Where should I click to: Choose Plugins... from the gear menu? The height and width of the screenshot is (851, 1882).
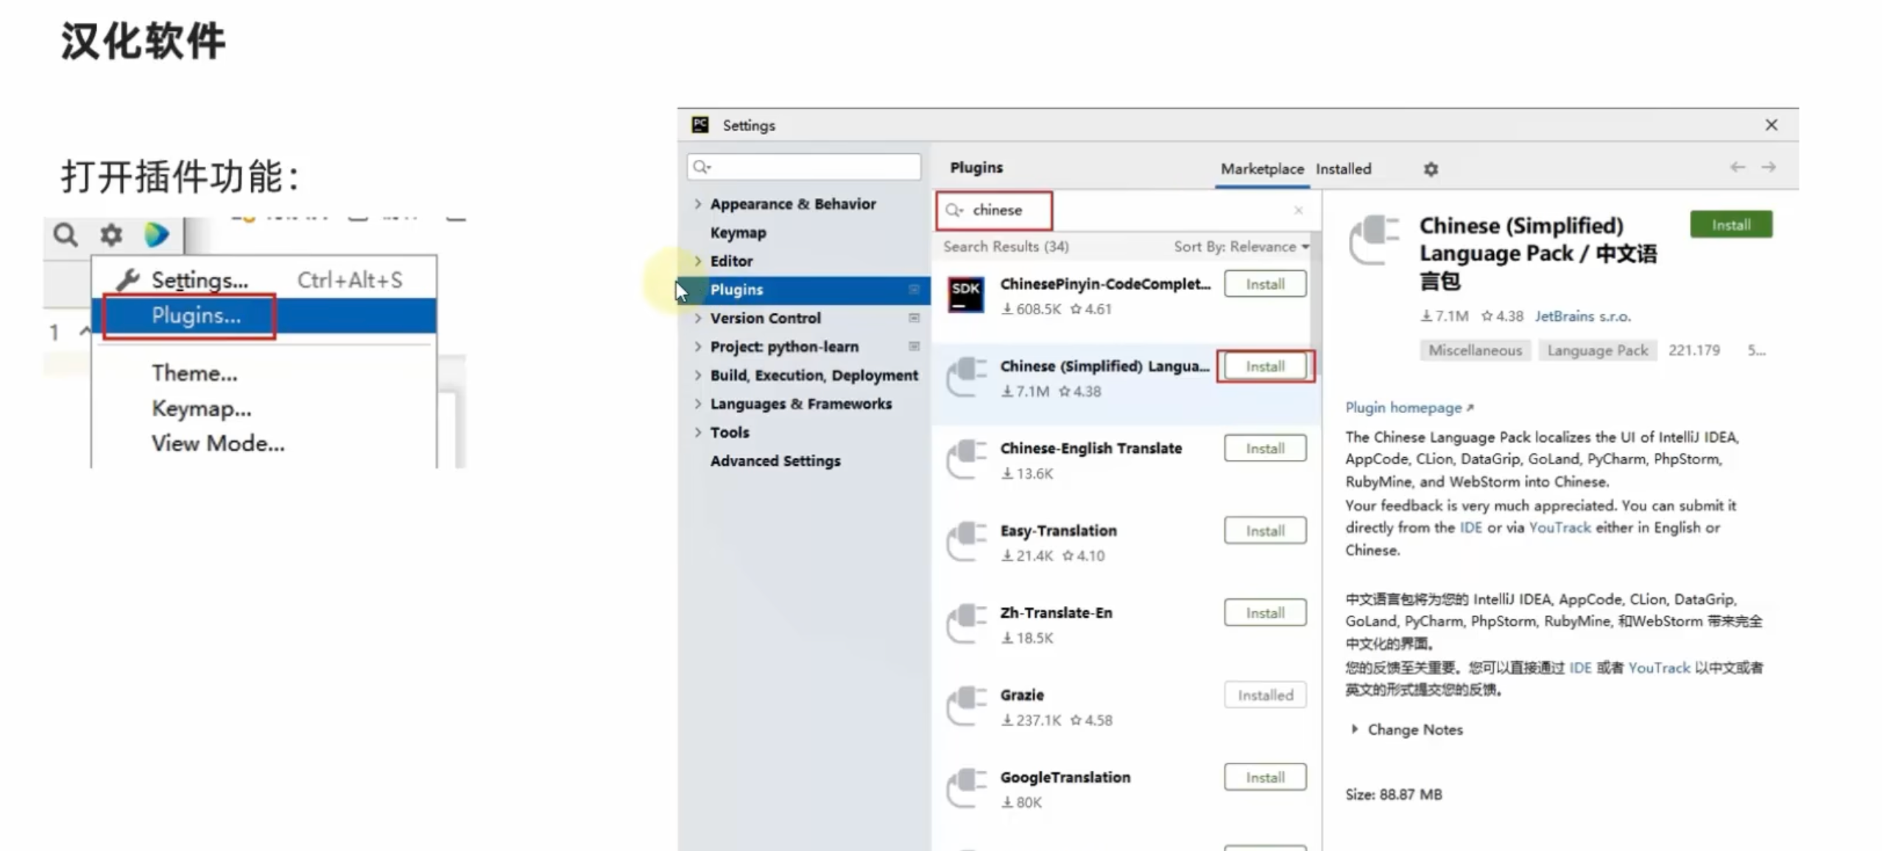tap(264, 316)
